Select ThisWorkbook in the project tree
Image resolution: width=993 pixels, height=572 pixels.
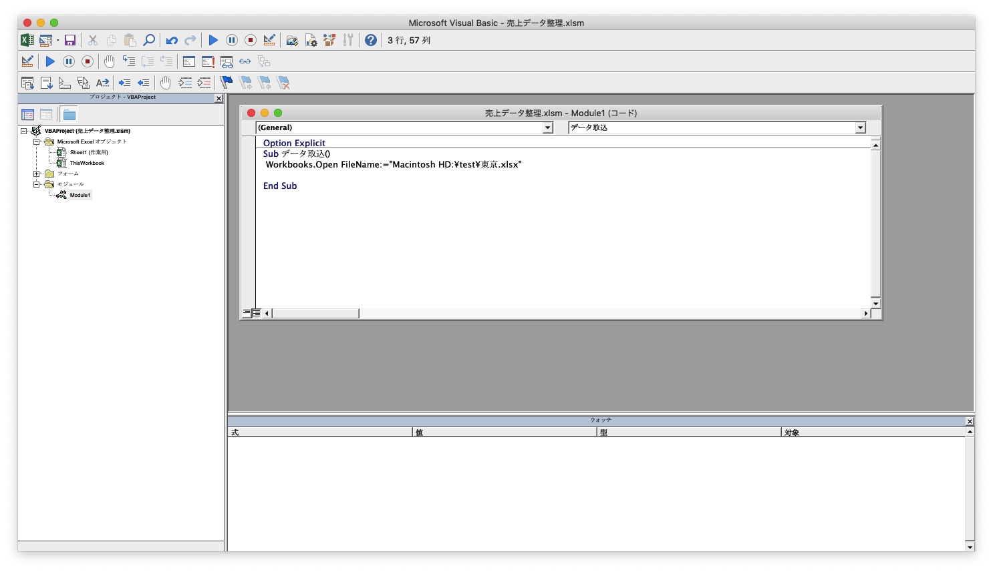[87, 163]
